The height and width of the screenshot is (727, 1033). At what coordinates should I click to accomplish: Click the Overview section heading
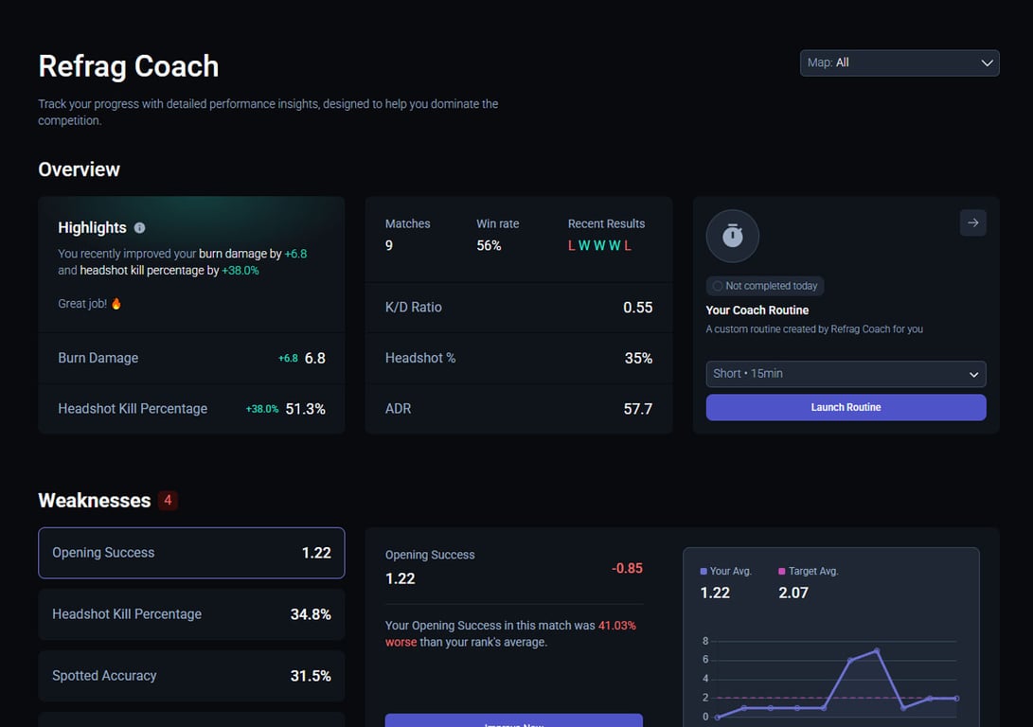79,169
